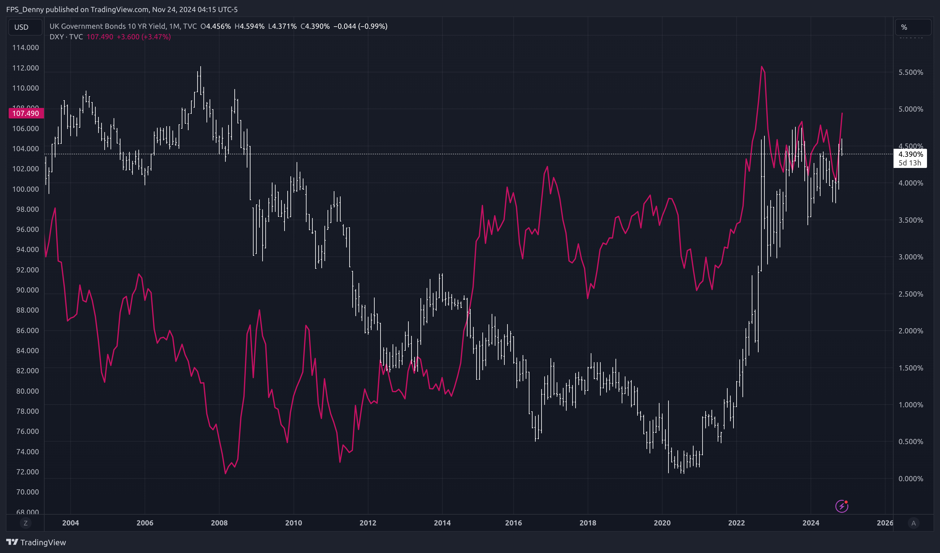Click the 2018 time axis label
The height and width of the screenshot is (553, 940).
[x=588, y=523]
